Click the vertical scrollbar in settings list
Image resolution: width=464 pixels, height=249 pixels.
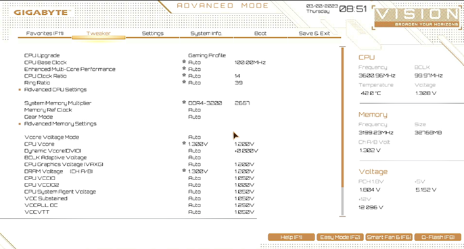[342, 132]
